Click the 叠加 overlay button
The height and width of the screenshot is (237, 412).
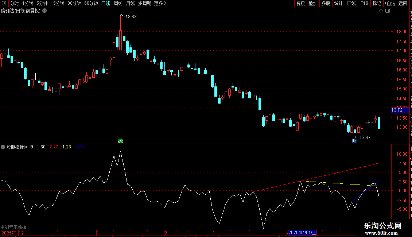pyautogui.click(x=313, y=3)
